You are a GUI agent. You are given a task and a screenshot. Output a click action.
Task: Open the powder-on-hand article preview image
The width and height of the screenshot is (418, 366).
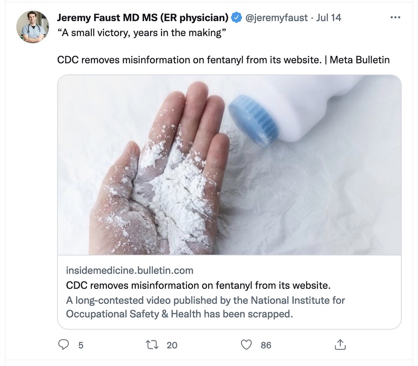[177, 176]
